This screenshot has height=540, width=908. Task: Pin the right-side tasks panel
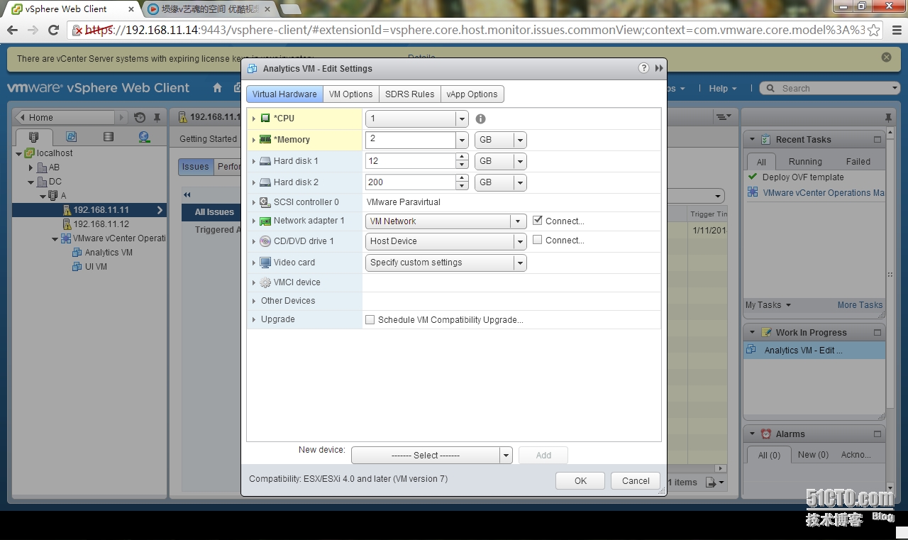pos(888,118)
